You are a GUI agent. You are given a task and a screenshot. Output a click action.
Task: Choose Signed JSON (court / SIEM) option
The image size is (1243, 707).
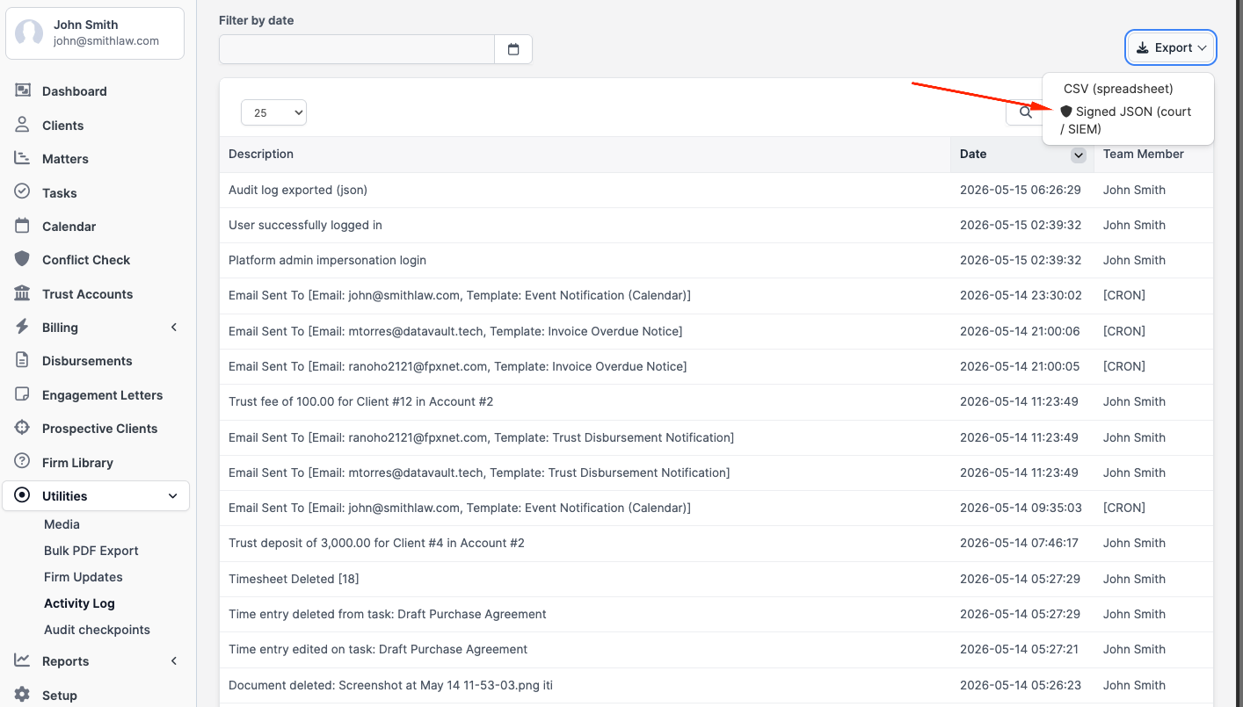pos(1127,120)
